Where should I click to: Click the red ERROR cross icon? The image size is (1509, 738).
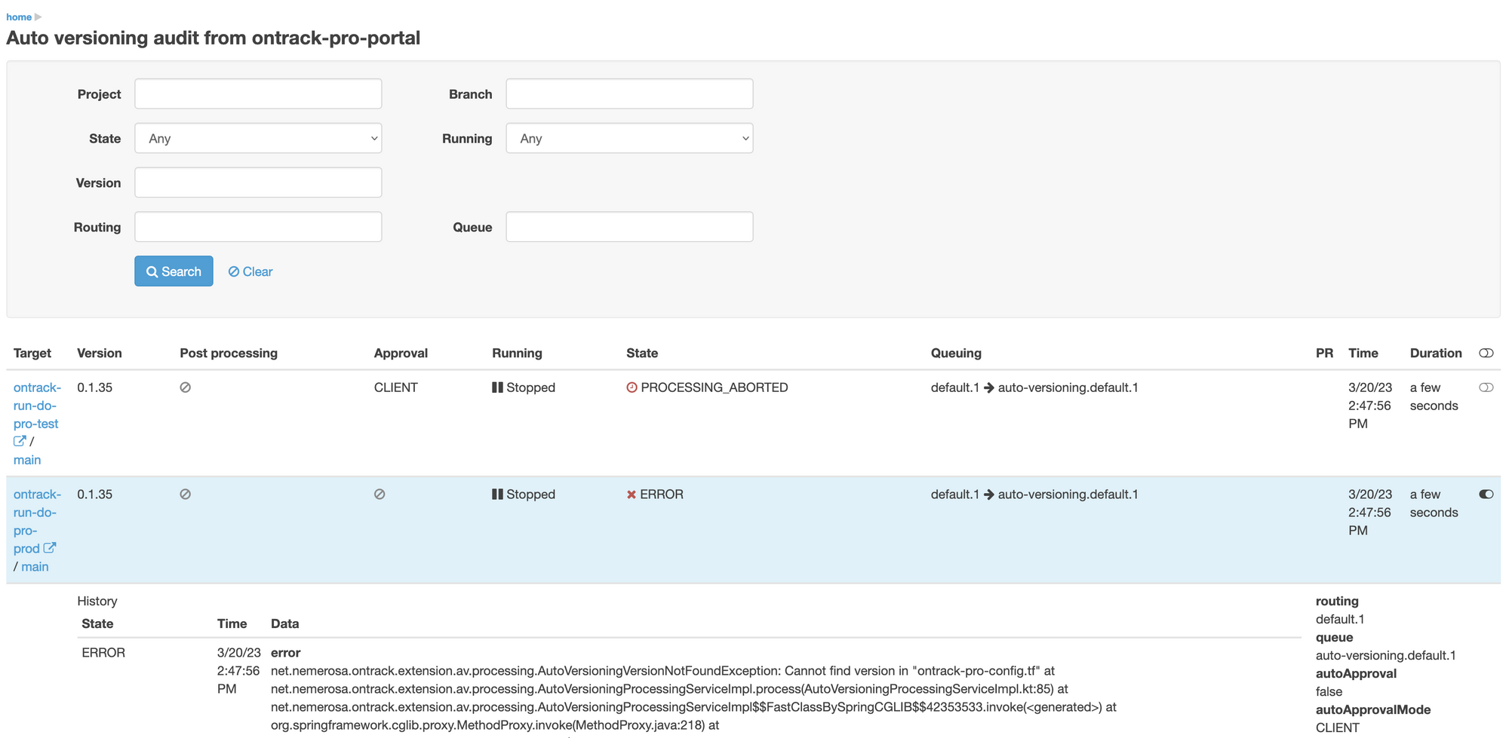click(632, 495)
